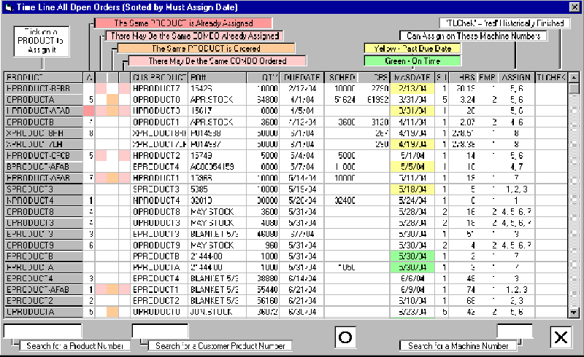Click the green 5/30/04 cell in PPRODUCTB row

coord(412,256)
